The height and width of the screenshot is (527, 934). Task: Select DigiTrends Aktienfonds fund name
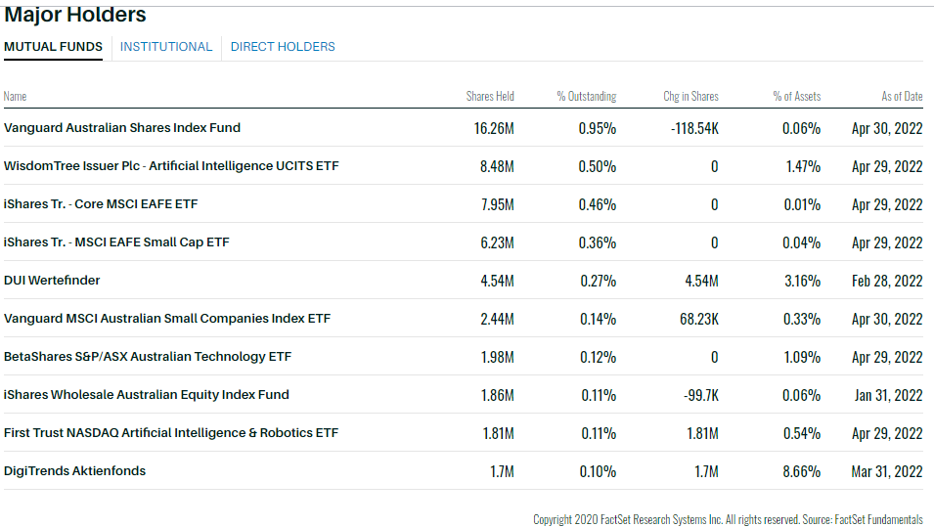tap(74, 470)
